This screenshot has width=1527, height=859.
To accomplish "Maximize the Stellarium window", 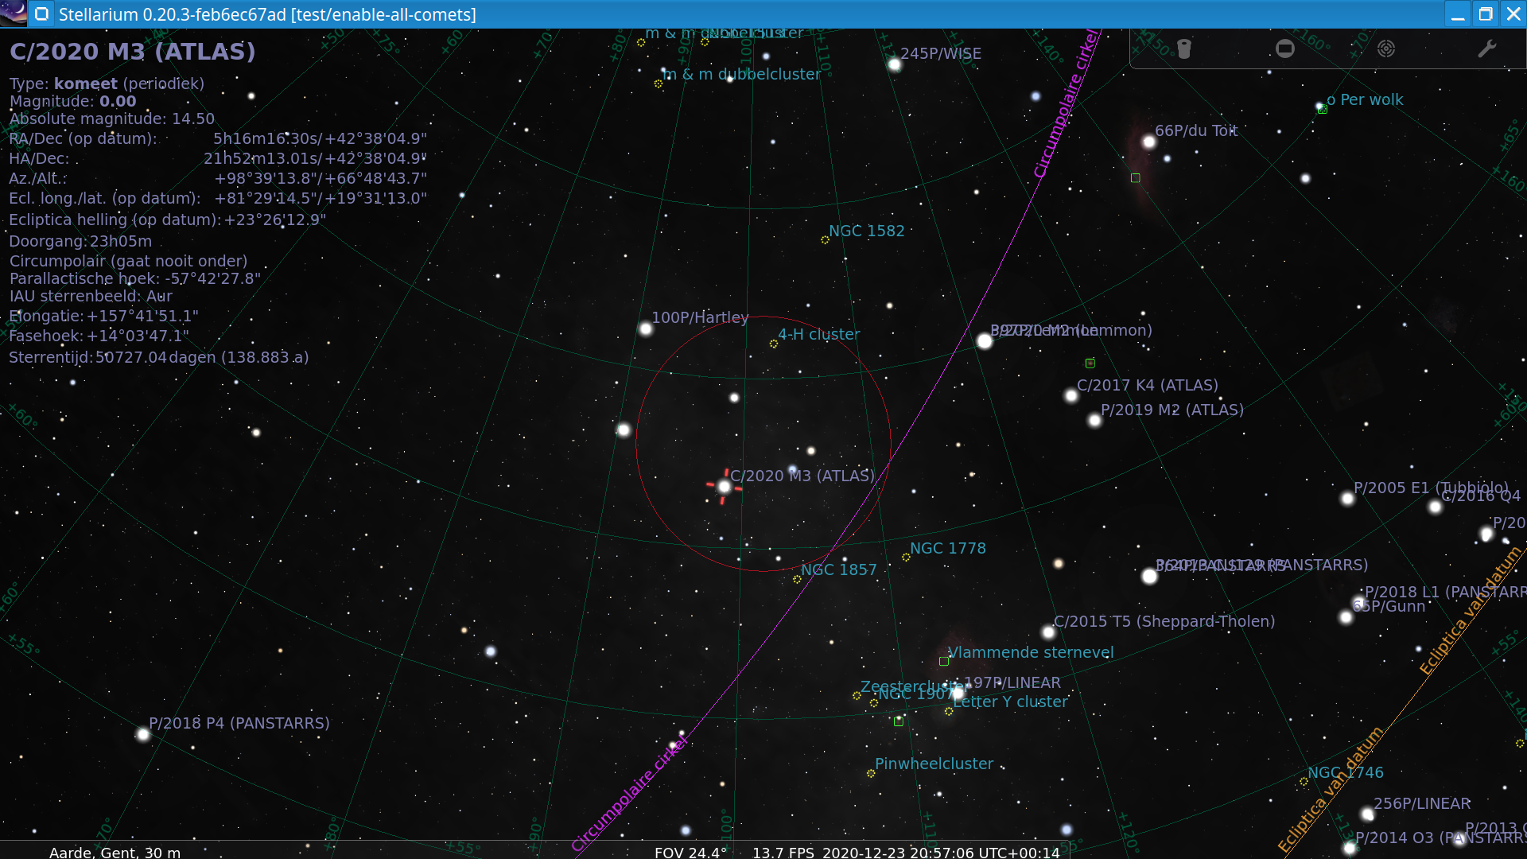I will (1485, 14).
